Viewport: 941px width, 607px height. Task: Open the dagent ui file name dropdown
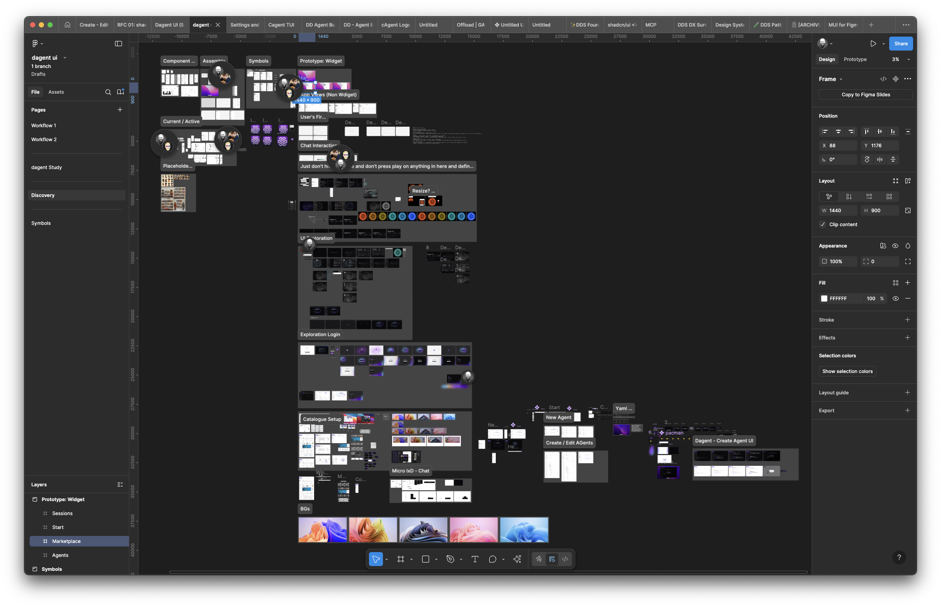(x=65, y=57)
